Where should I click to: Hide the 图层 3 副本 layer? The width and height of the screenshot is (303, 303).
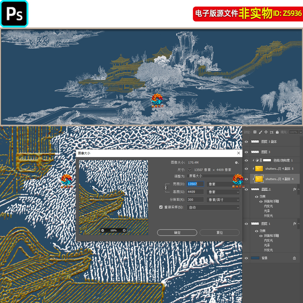click(246, 142)
